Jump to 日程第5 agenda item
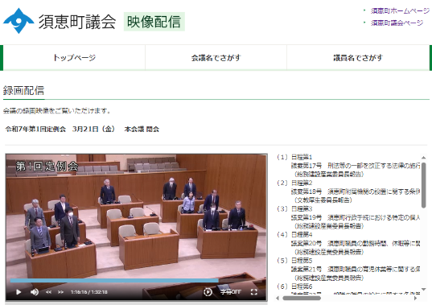 click(302, 261)
